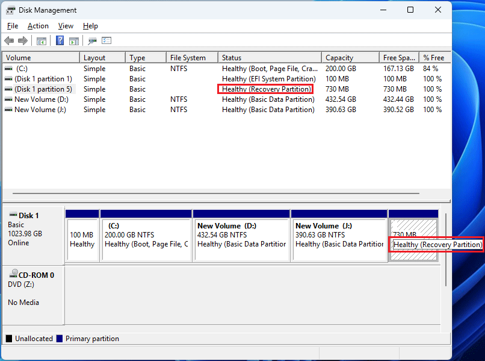Select New Volume (J:) partition block
This screenshot has height=361, width=485.
(339, 236)
